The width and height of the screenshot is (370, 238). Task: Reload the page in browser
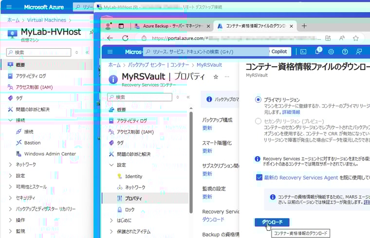pyautogui.click(x=125, y=38)
